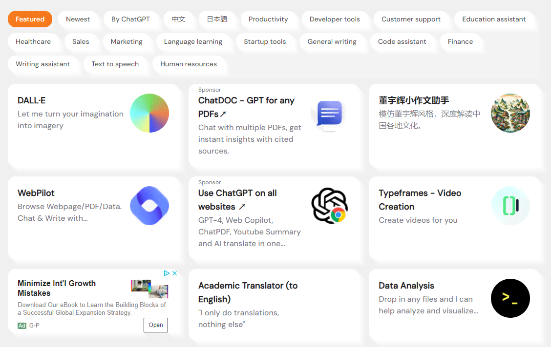The width and height of the screenshot is (551, 347).
Task: Click the ChatGPT with Chrome logo icon
Action: click(329, 205)
